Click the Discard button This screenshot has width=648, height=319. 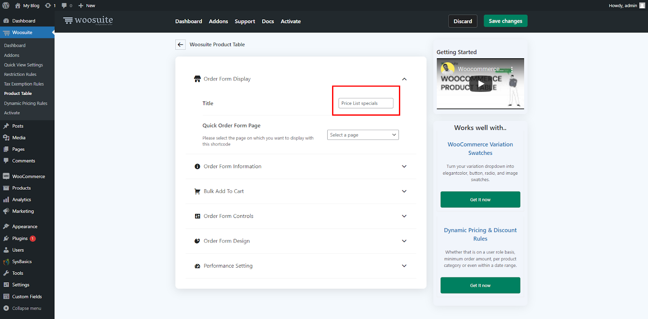click(x=463, y=21)
